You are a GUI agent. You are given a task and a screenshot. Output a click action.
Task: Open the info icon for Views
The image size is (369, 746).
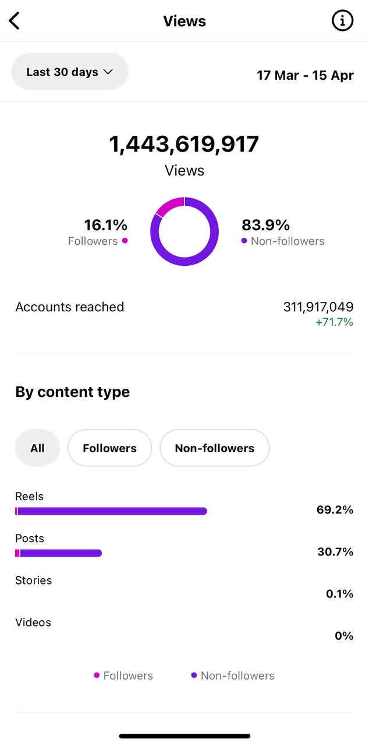[342, 22]
